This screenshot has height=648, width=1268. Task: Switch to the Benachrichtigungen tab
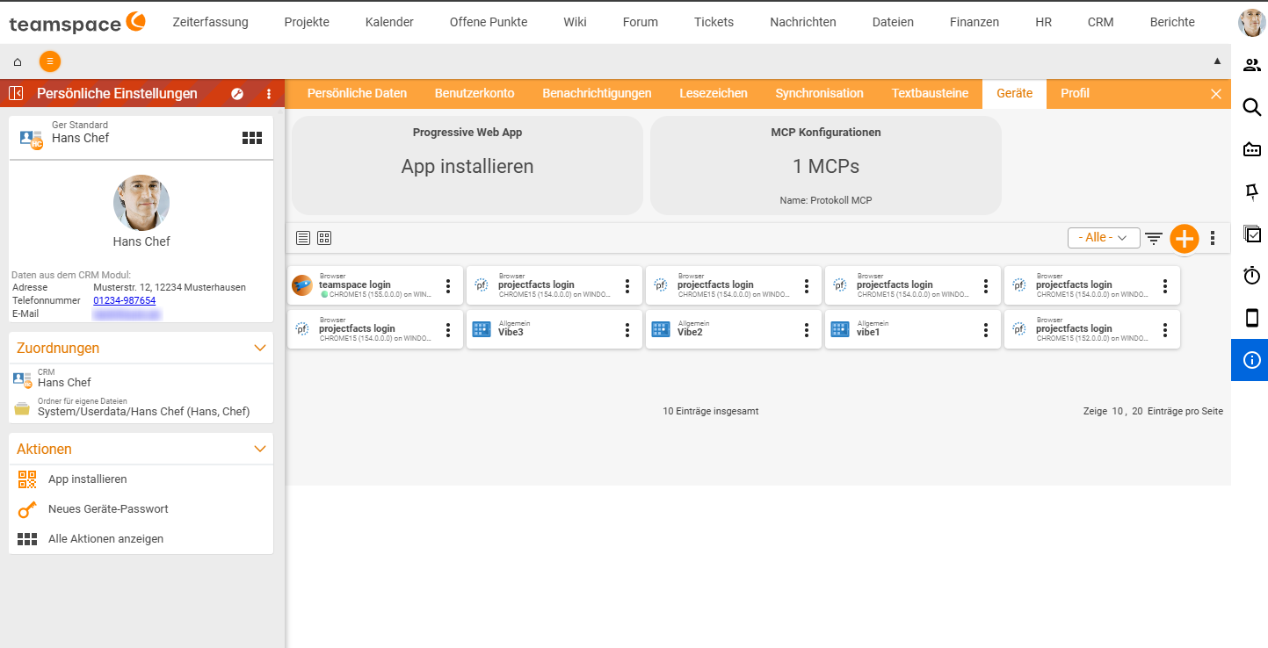click(x=597, y=93)
